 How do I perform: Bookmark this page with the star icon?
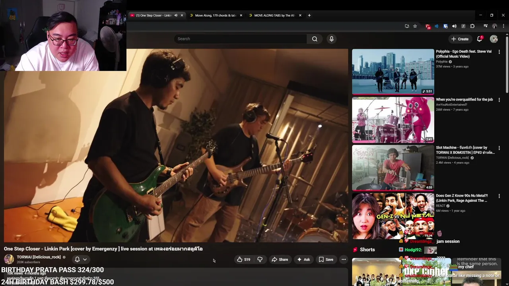click(x=415, y=26)
